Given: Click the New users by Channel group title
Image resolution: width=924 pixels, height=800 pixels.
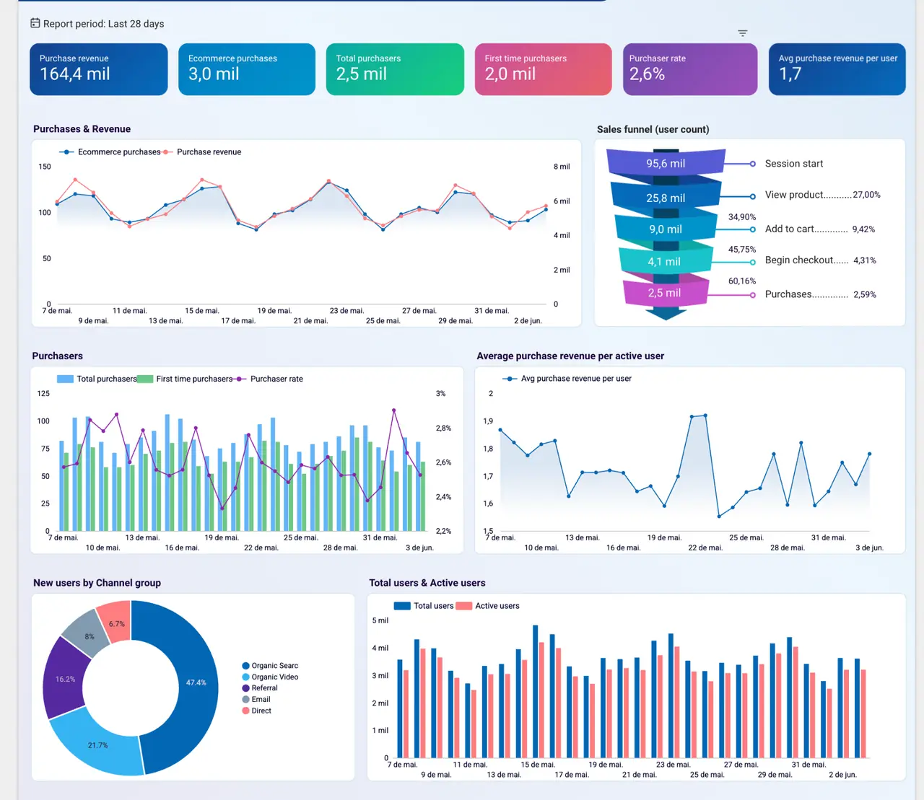Looking at the screenshot, I should click(x=97, y=583).
